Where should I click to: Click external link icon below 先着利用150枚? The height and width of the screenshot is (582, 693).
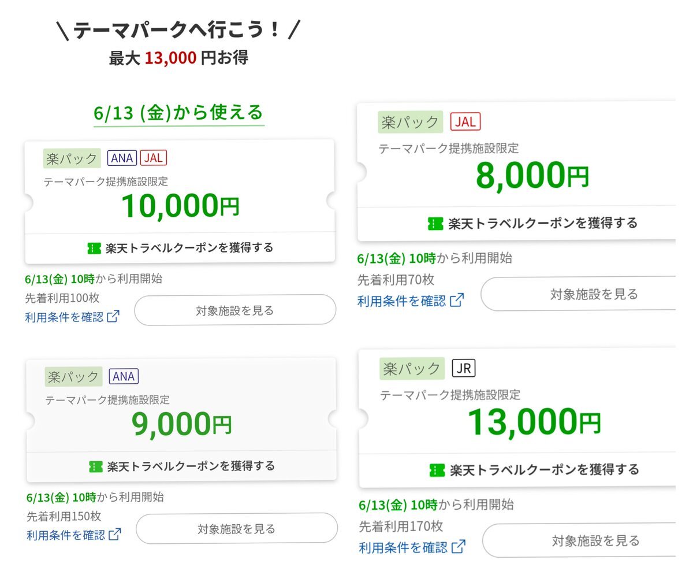(115, 535)
